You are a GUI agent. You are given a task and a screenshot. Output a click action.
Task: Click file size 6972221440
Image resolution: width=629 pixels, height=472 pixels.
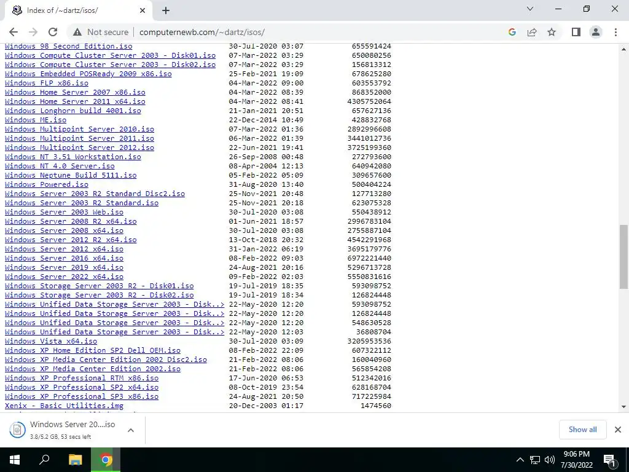pos(369,259)
